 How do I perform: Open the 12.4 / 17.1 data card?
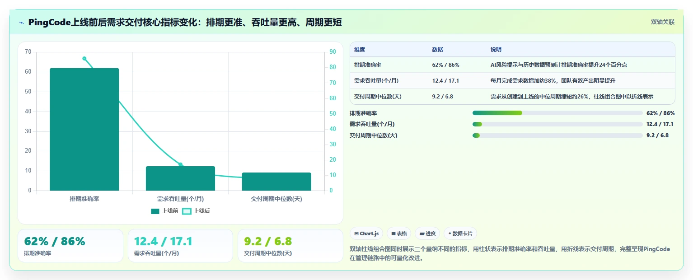(180, 246)
